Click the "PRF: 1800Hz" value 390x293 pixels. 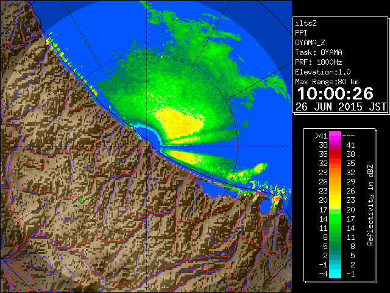(x=319, y=62)
